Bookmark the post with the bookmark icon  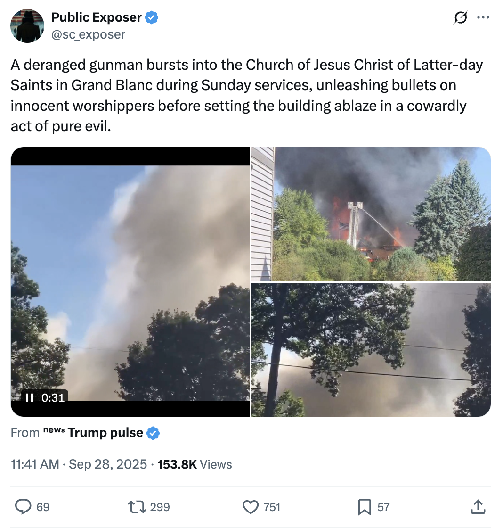pos(365,507)
